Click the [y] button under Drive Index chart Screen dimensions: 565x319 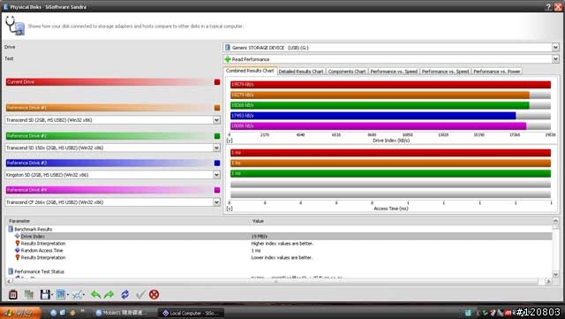click(230, 141)
